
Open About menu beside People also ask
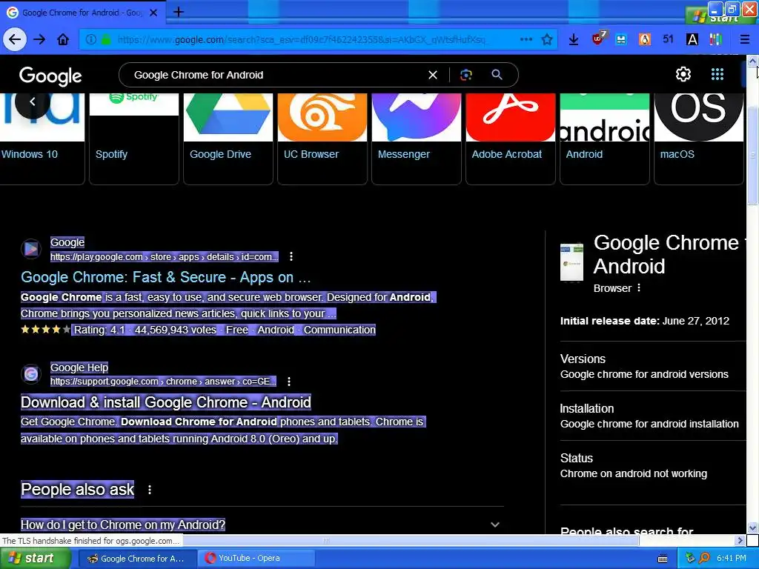click(150, 490)
